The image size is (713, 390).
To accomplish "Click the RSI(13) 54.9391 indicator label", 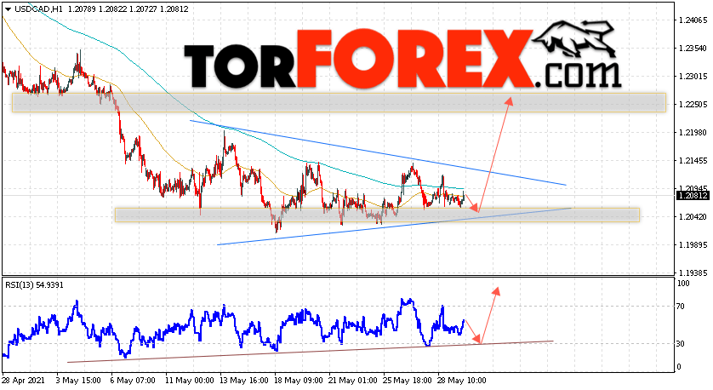I will pos(34,285).
